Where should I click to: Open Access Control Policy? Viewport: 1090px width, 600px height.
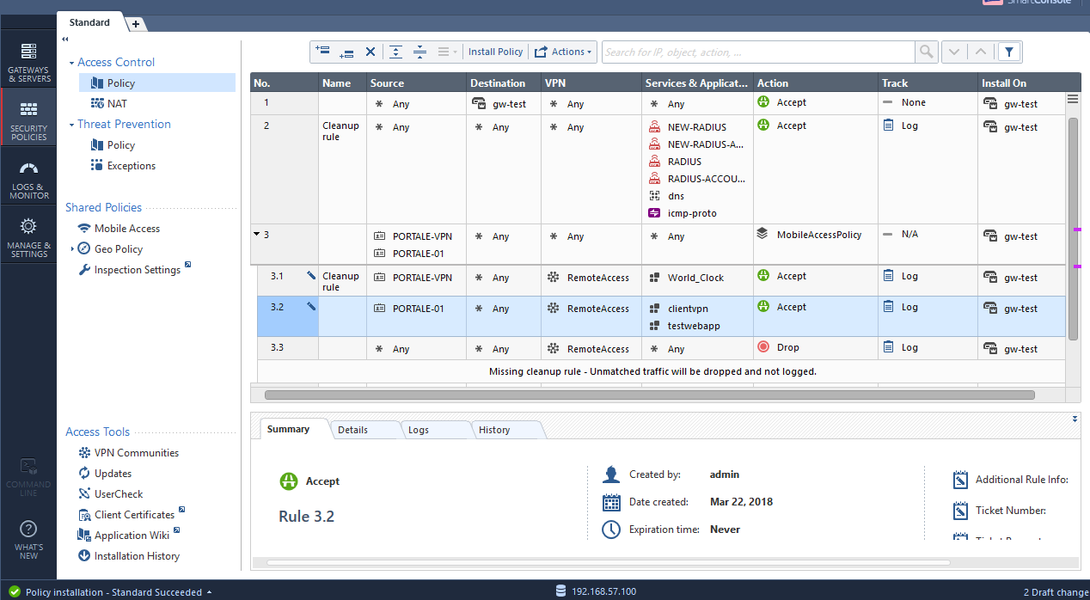(121, 83)
